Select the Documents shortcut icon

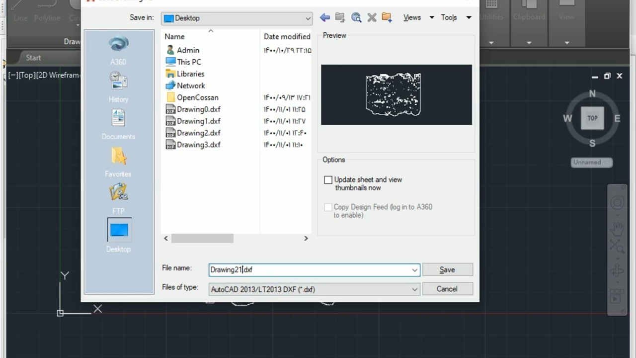118,118
